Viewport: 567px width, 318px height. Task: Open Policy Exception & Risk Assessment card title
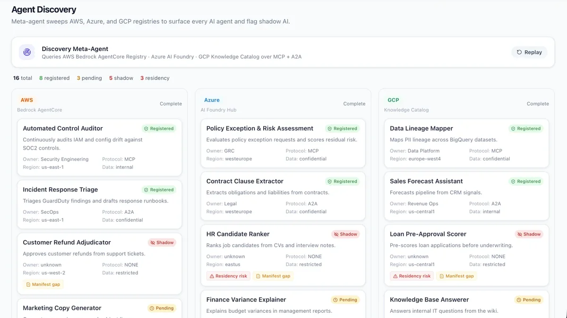260,128
